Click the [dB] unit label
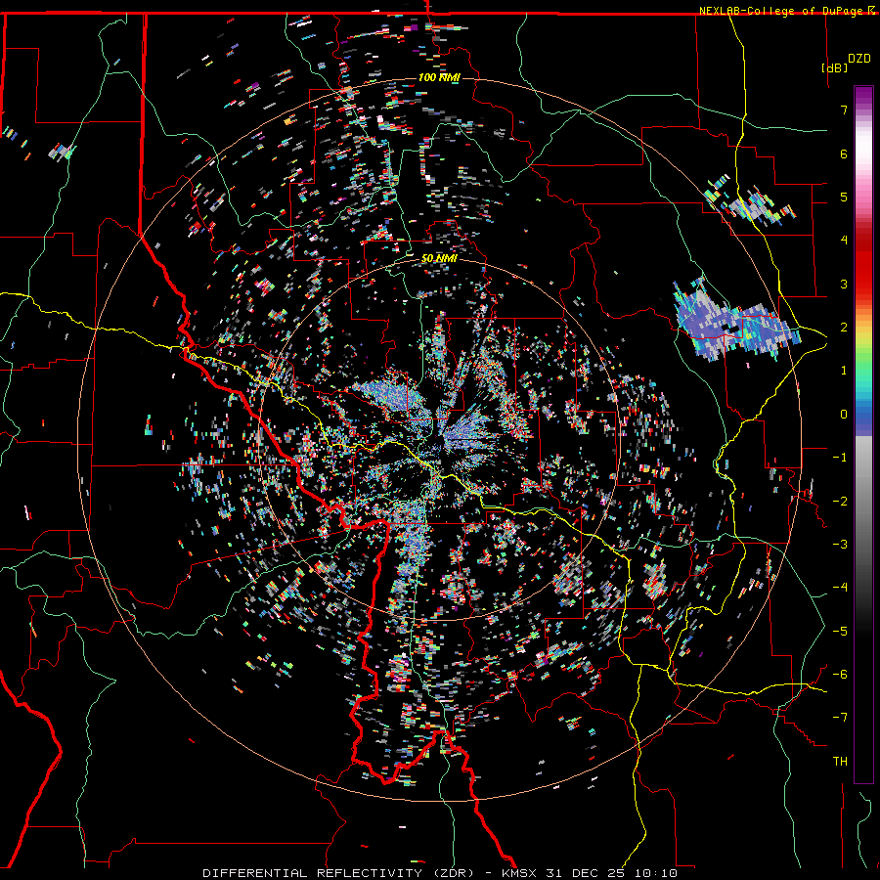This screenshot has width=880, height=880. pyautogui.click(x=835, y=67)
